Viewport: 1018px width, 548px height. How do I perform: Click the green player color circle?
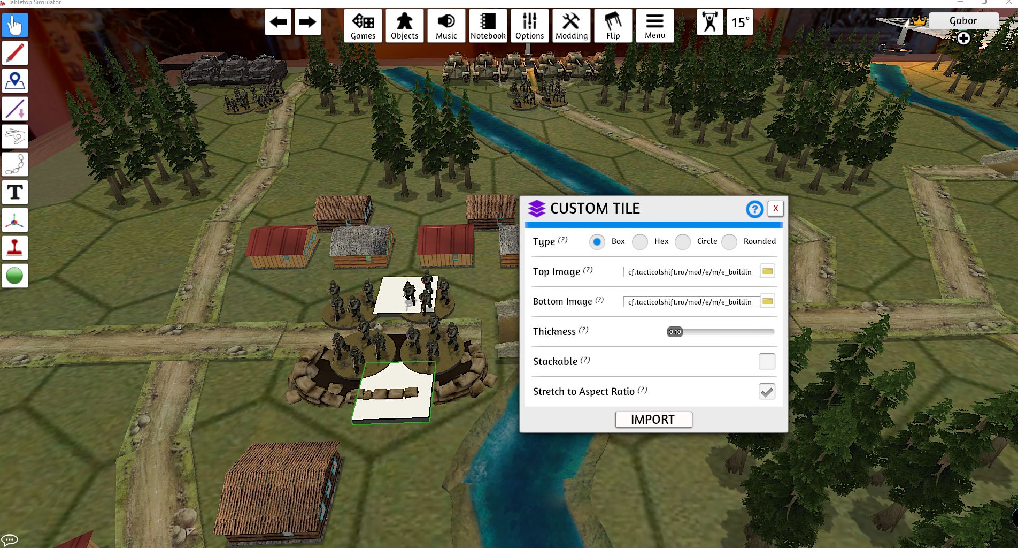[15, 276]
